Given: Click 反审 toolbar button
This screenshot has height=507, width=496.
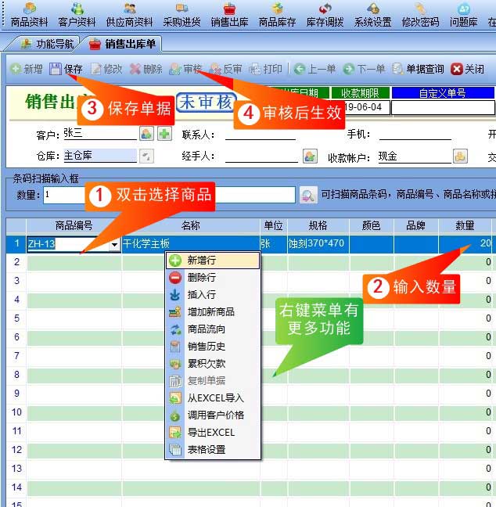Looking at the screenshot, I should 225,69.
